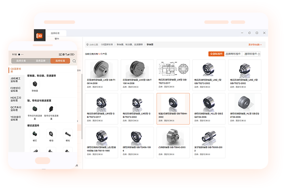
Task: Click 联轴器、制动器、变速器等 in the breadcrumb
Action: pos(130,45)
